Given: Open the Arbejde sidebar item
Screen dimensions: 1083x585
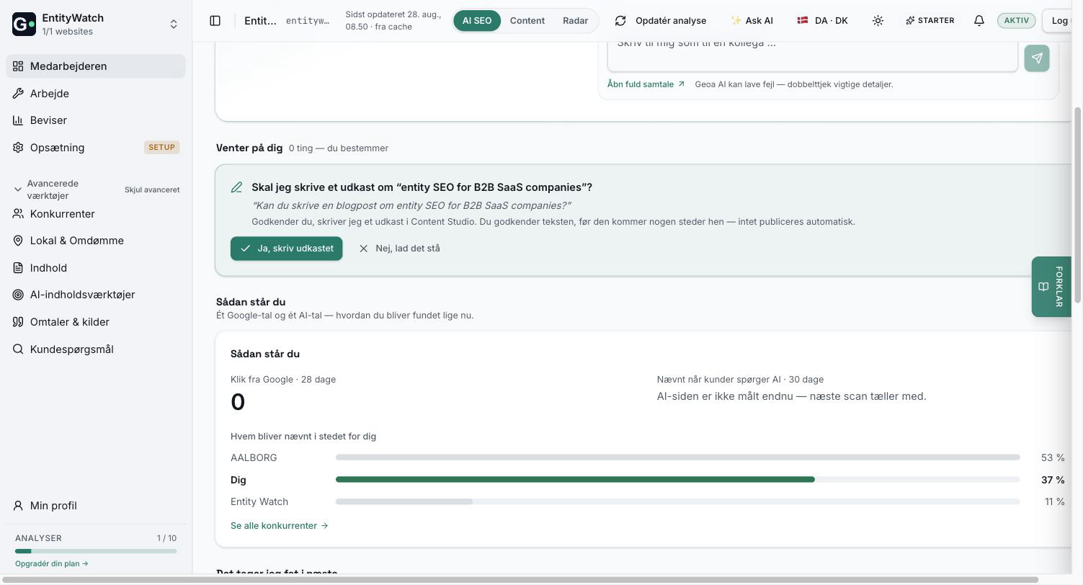Looking at the screenshot, I should click(96, 94).
